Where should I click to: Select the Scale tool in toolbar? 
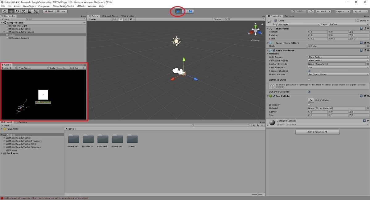[23, 11]
